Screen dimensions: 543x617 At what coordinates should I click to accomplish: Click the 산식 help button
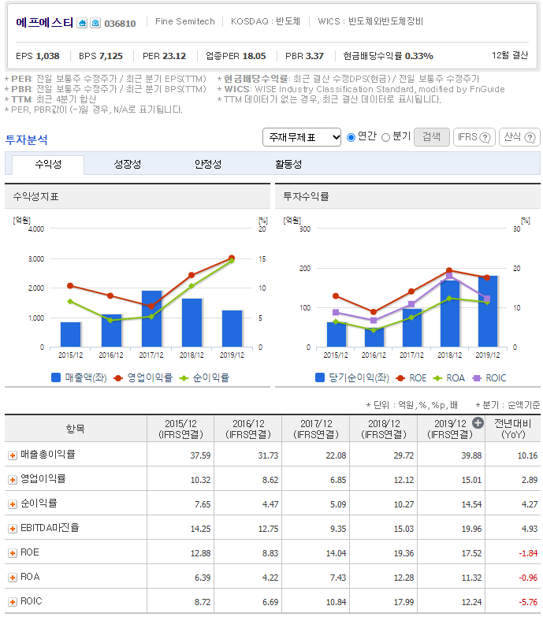pos(519,137)
